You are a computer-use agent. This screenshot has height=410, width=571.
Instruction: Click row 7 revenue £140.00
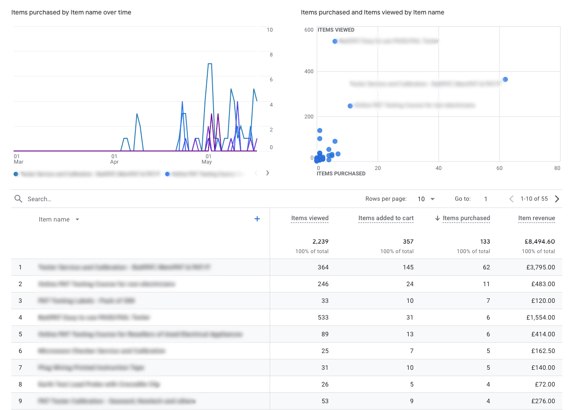tap(542, 368)
